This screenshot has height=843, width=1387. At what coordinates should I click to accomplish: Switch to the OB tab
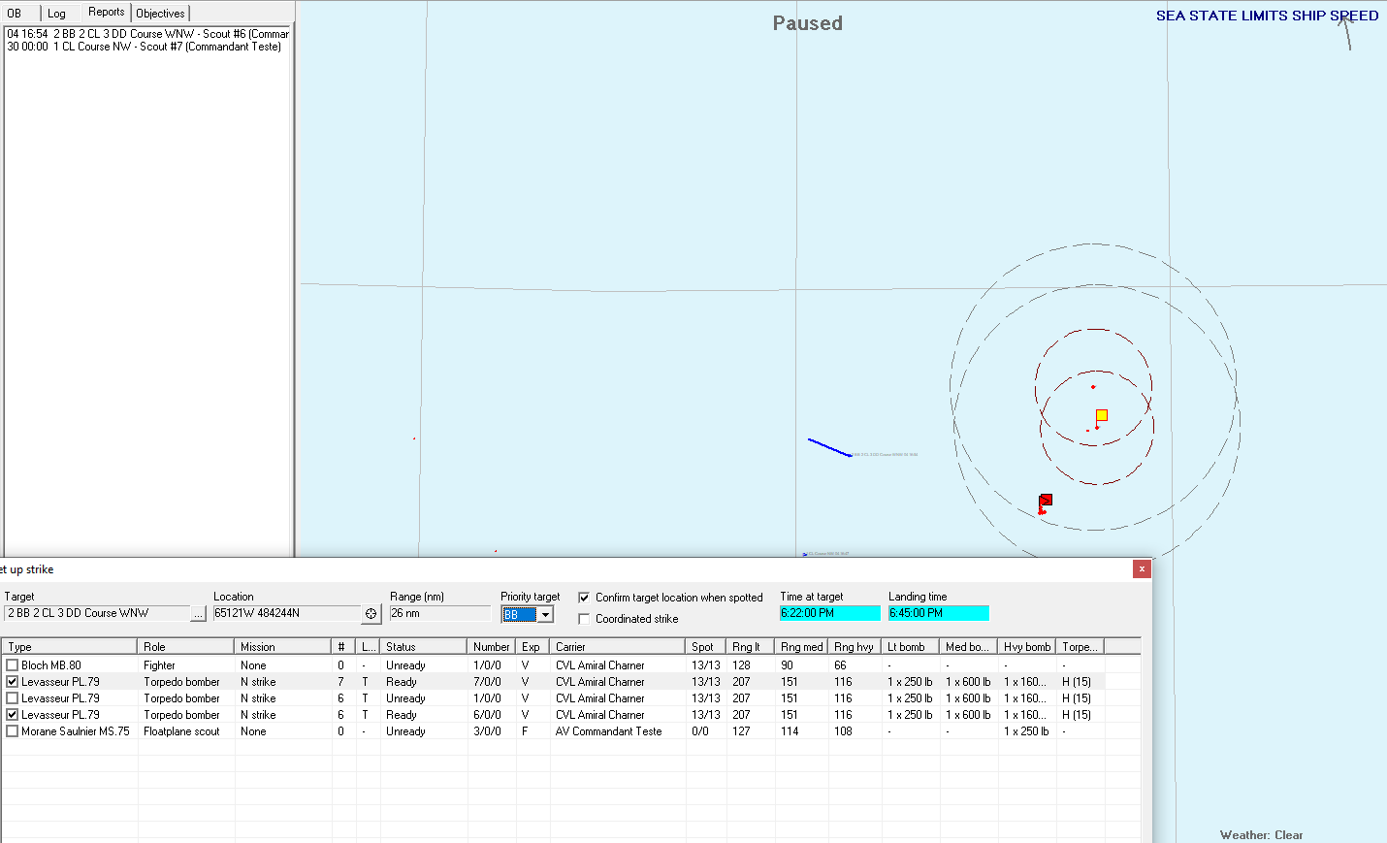click(x=15, y=14)
